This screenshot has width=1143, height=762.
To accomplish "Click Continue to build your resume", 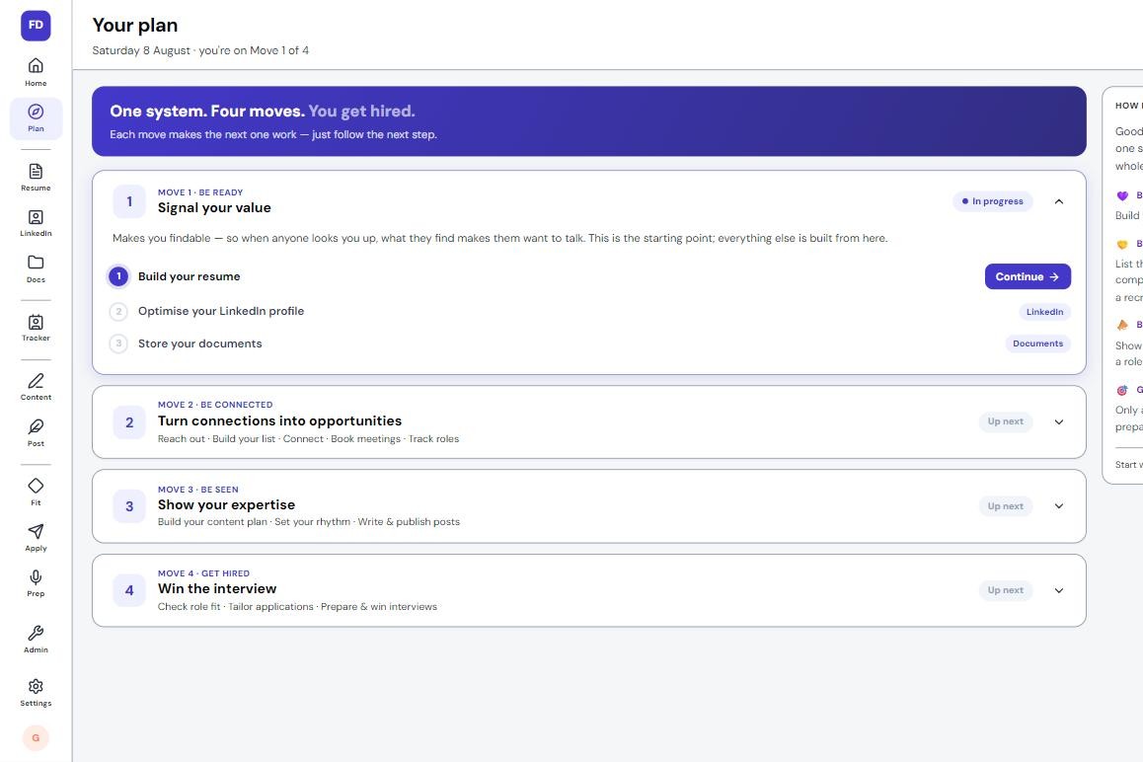I will click(1028, 276).
